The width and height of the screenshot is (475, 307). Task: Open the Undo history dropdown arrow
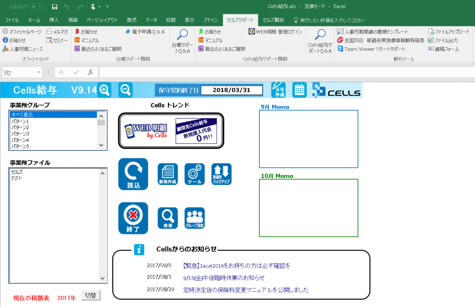73,6
